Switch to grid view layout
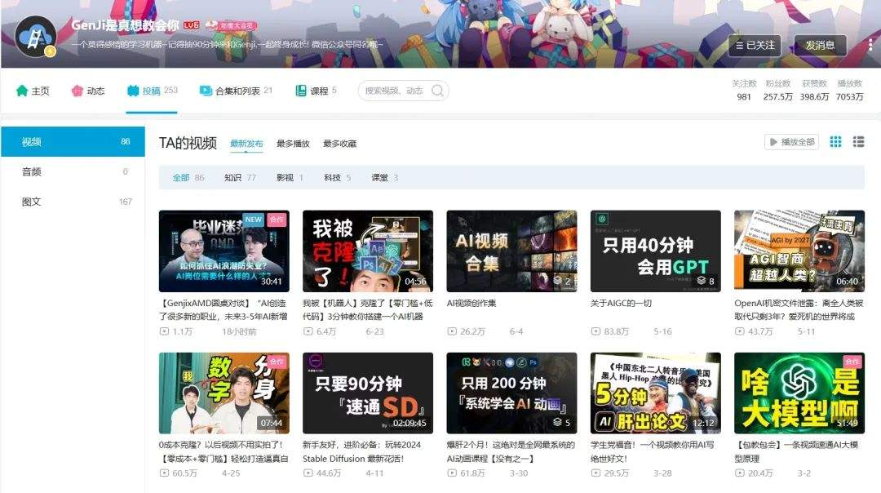This screenshot has width=881, height=493. pyautogui.click(x=835, y=142)
